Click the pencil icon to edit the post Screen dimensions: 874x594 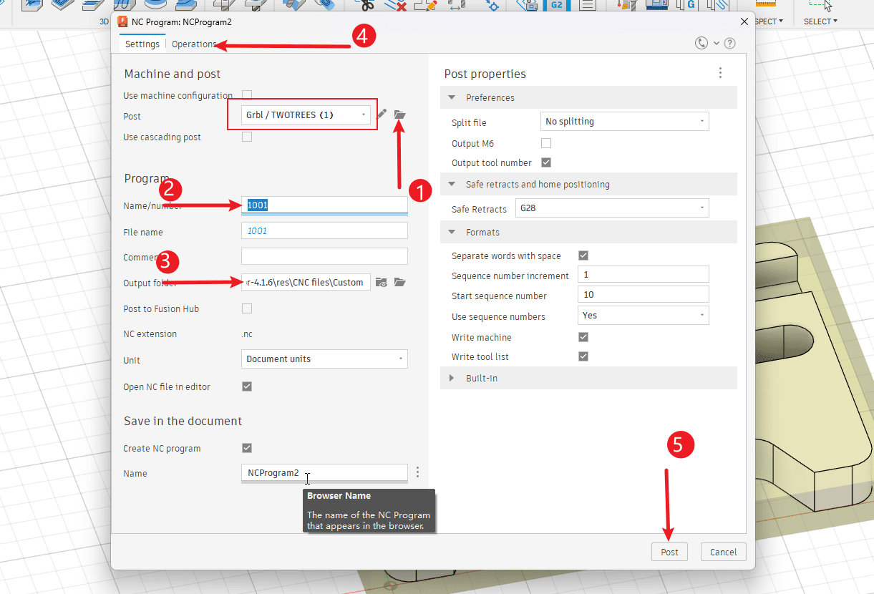pos(382,115)
